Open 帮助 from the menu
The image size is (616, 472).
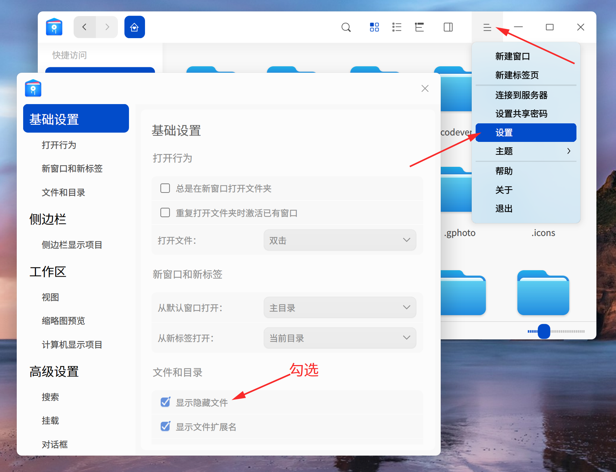click(x=526, y=171)
